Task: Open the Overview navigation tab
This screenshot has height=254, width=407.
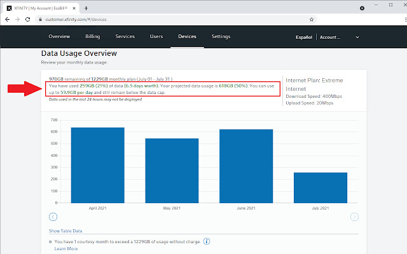Action: click(59, 37)
